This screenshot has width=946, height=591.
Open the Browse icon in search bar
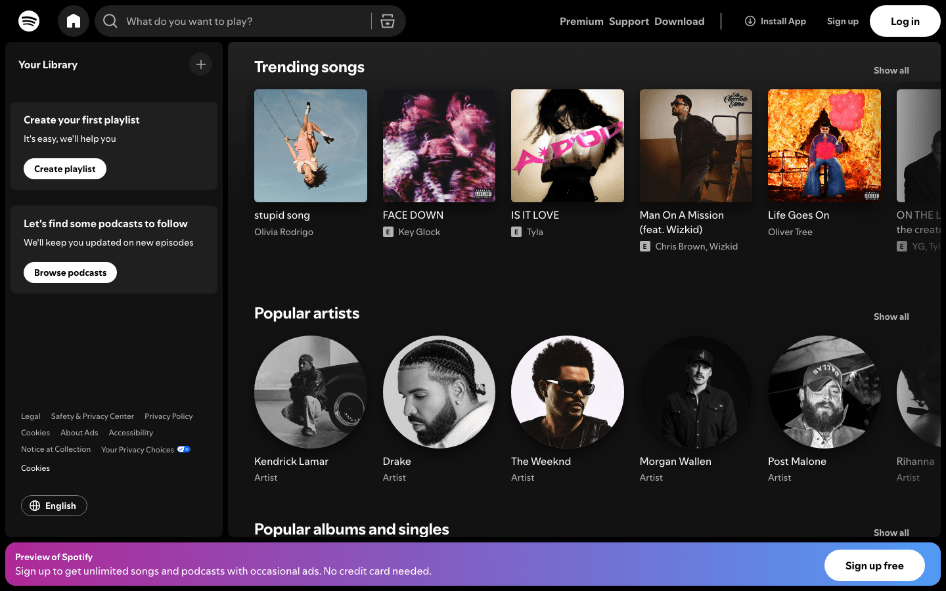388,21
